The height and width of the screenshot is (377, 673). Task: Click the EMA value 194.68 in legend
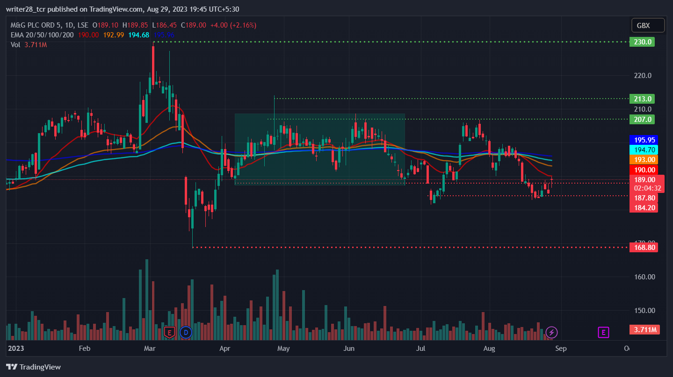139,35
